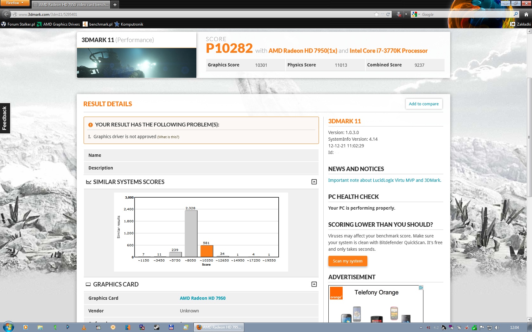Open the volume speaker tray icon
Image resolution: width=532 pixels, height=332 pixels.
tap(497, 328)
